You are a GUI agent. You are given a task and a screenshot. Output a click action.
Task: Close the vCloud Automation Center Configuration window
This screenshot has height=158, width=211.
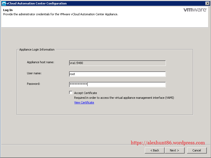click(x=207, y=3)
